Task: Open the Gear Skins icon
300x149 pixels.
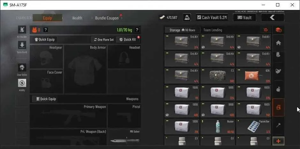Action: 22,68
